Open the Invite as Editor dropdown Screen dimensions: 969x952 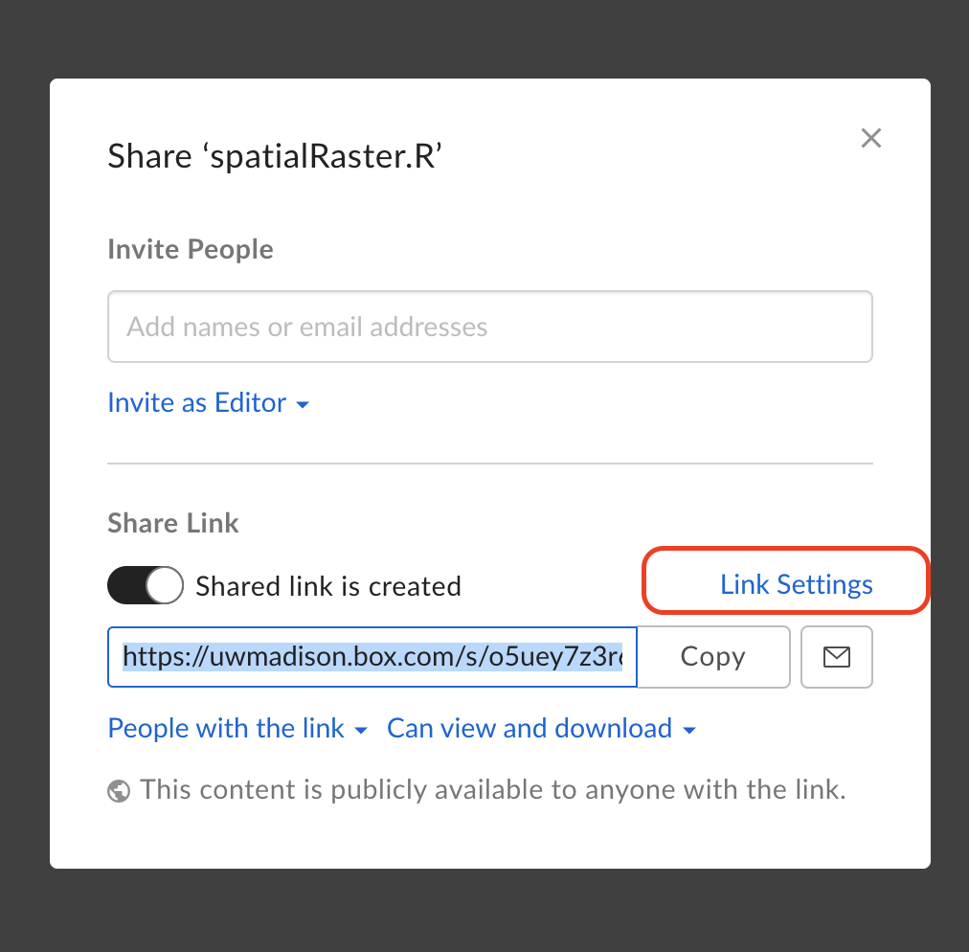click(209, 403)
